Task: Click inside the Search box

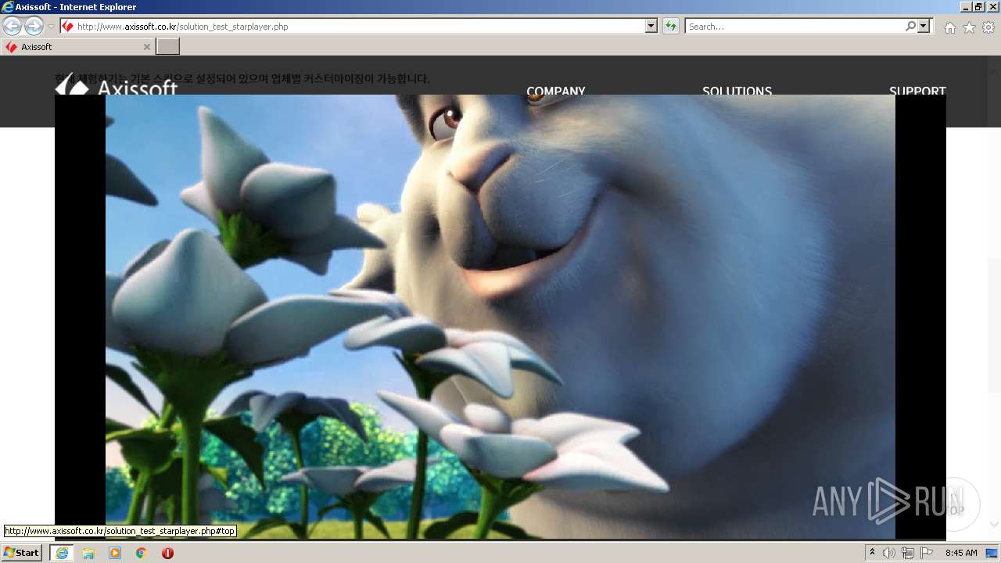Action: pos(794,27)
